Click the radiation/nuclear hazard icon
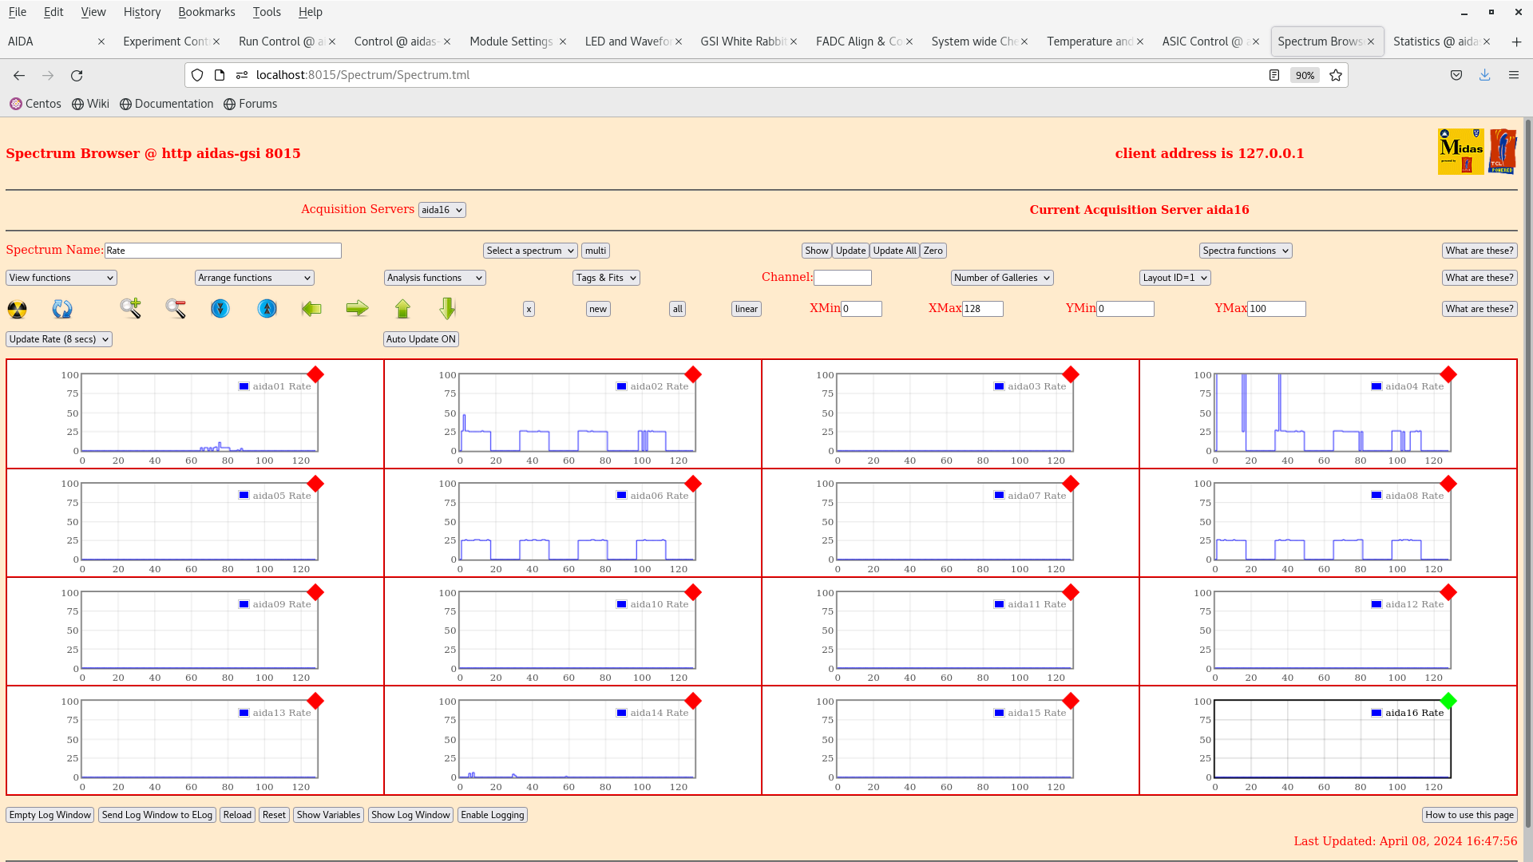 point(17,307)
